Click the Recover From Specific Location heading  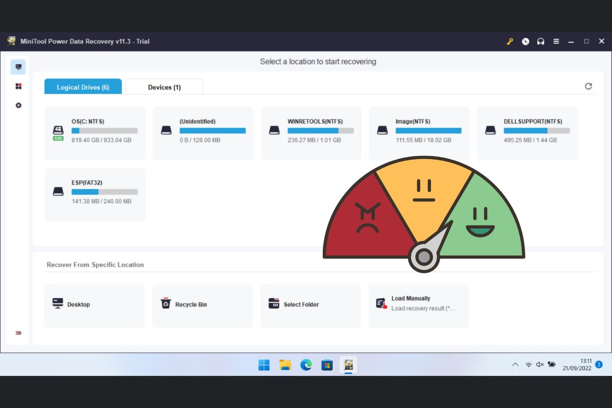95,265
